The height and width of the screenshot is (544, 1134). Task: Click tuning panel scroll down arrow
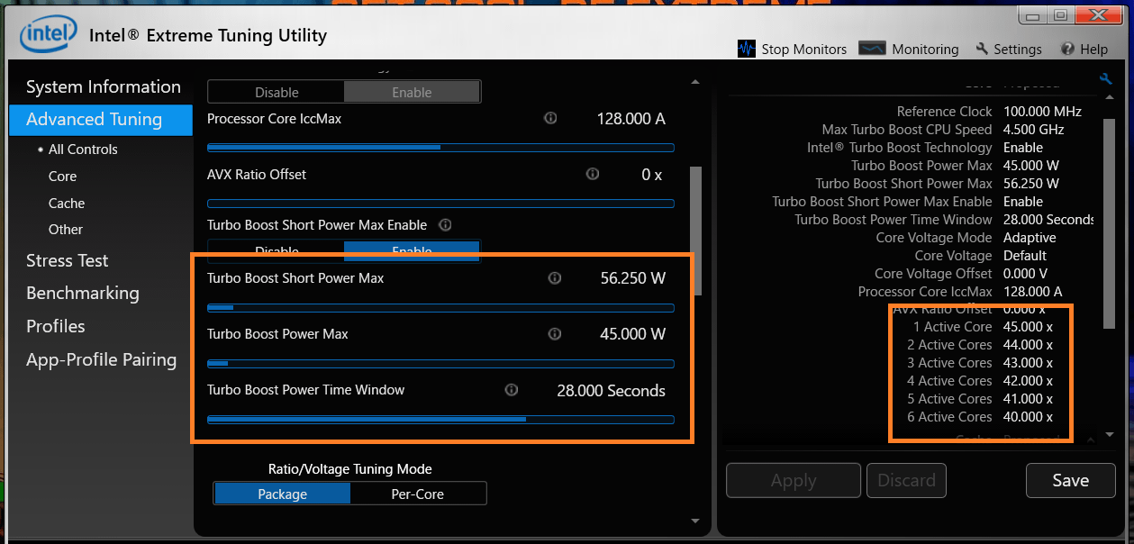pyautogui.click(x=694, y=520)
